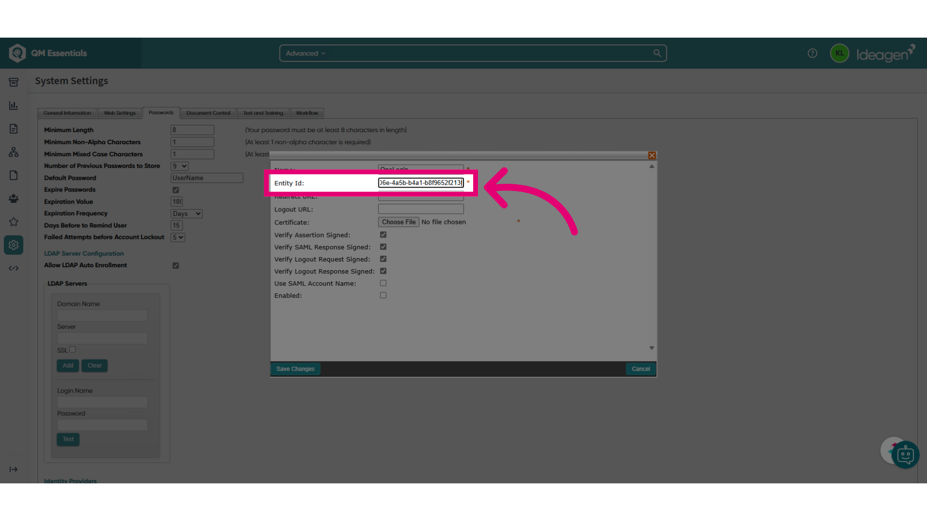Open the help question mark icon

pos(813,53)
